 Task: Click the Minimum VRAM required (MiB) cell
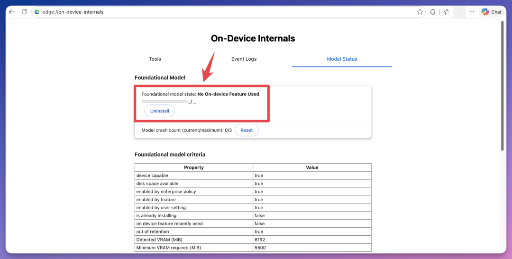point(193,248)
